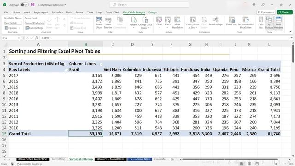The height and width of the screenshot is (166, 295).
Task: Click the Search box
Action: (149, 5)
